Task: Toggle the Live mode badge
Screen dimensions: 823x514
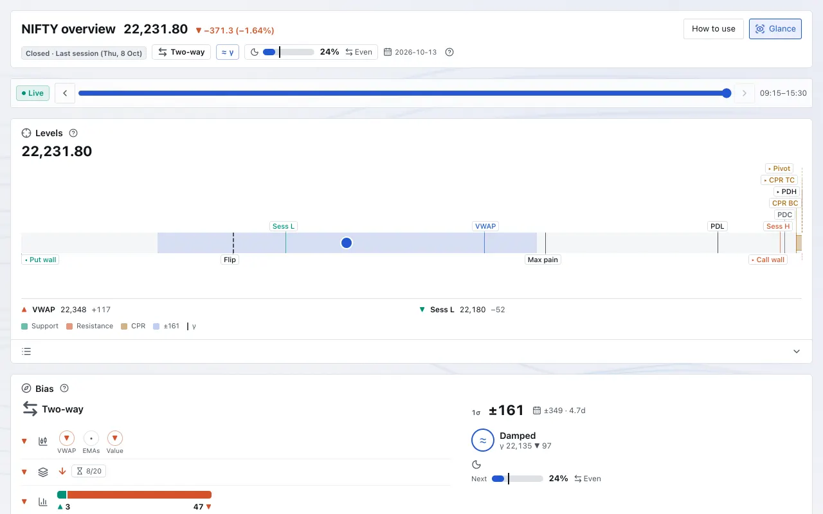Action: (x=32, y=93)
